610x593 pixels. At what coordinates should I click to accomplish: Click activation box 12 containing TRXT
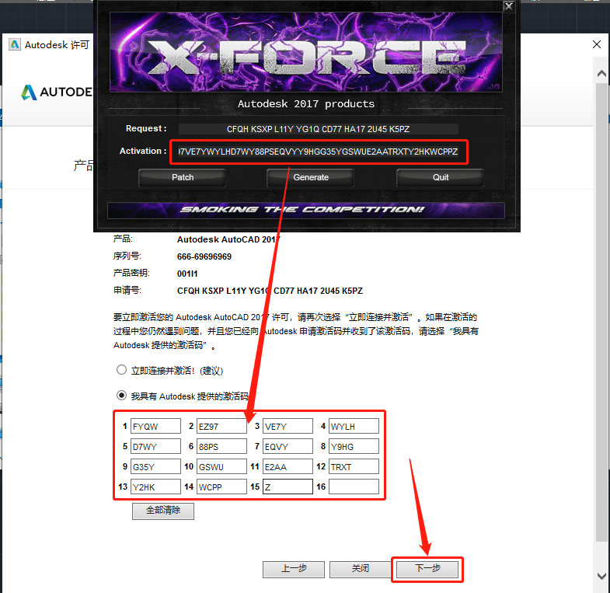(x=354, y=466)
